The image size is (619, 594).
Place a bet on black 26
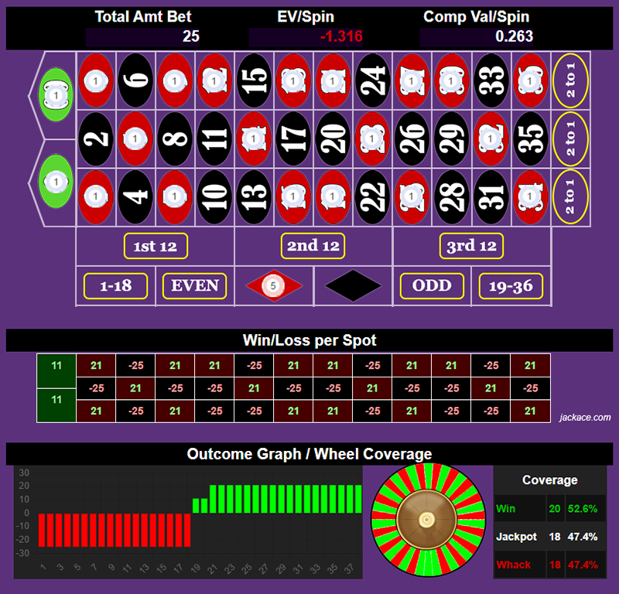click(x=412, y=138)
